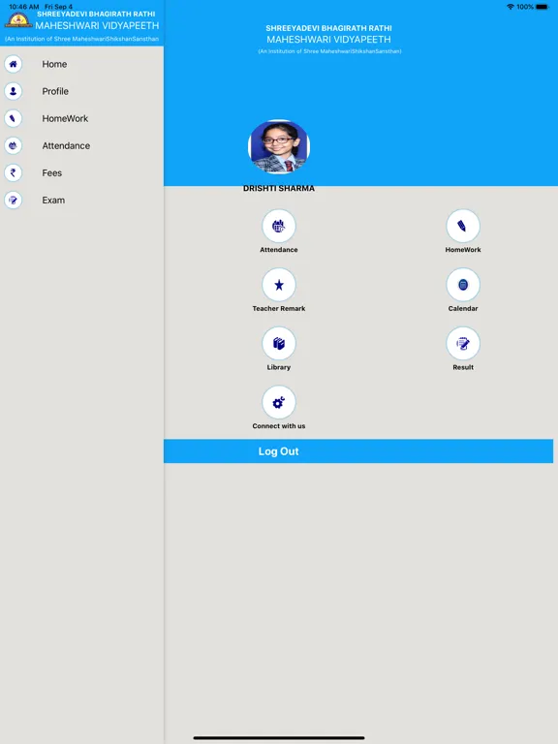Select Fees menu label
Screen dimensions: 558x744
tap(51, 172)
